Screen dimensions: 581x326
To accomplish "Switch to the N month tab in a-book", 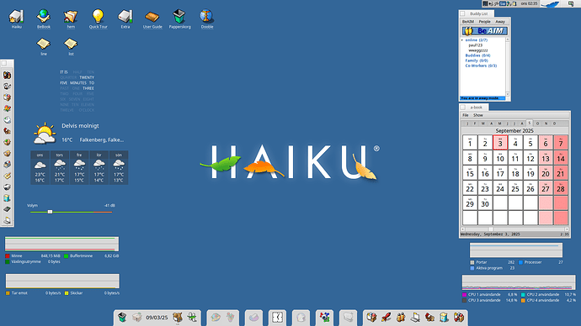I will (546, 124).
